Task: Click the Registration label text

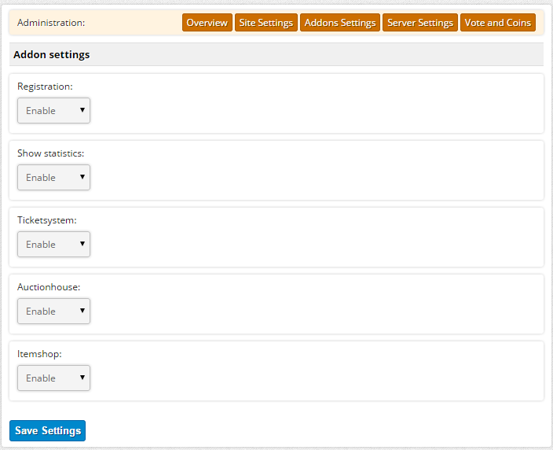Action: point(45,87)
